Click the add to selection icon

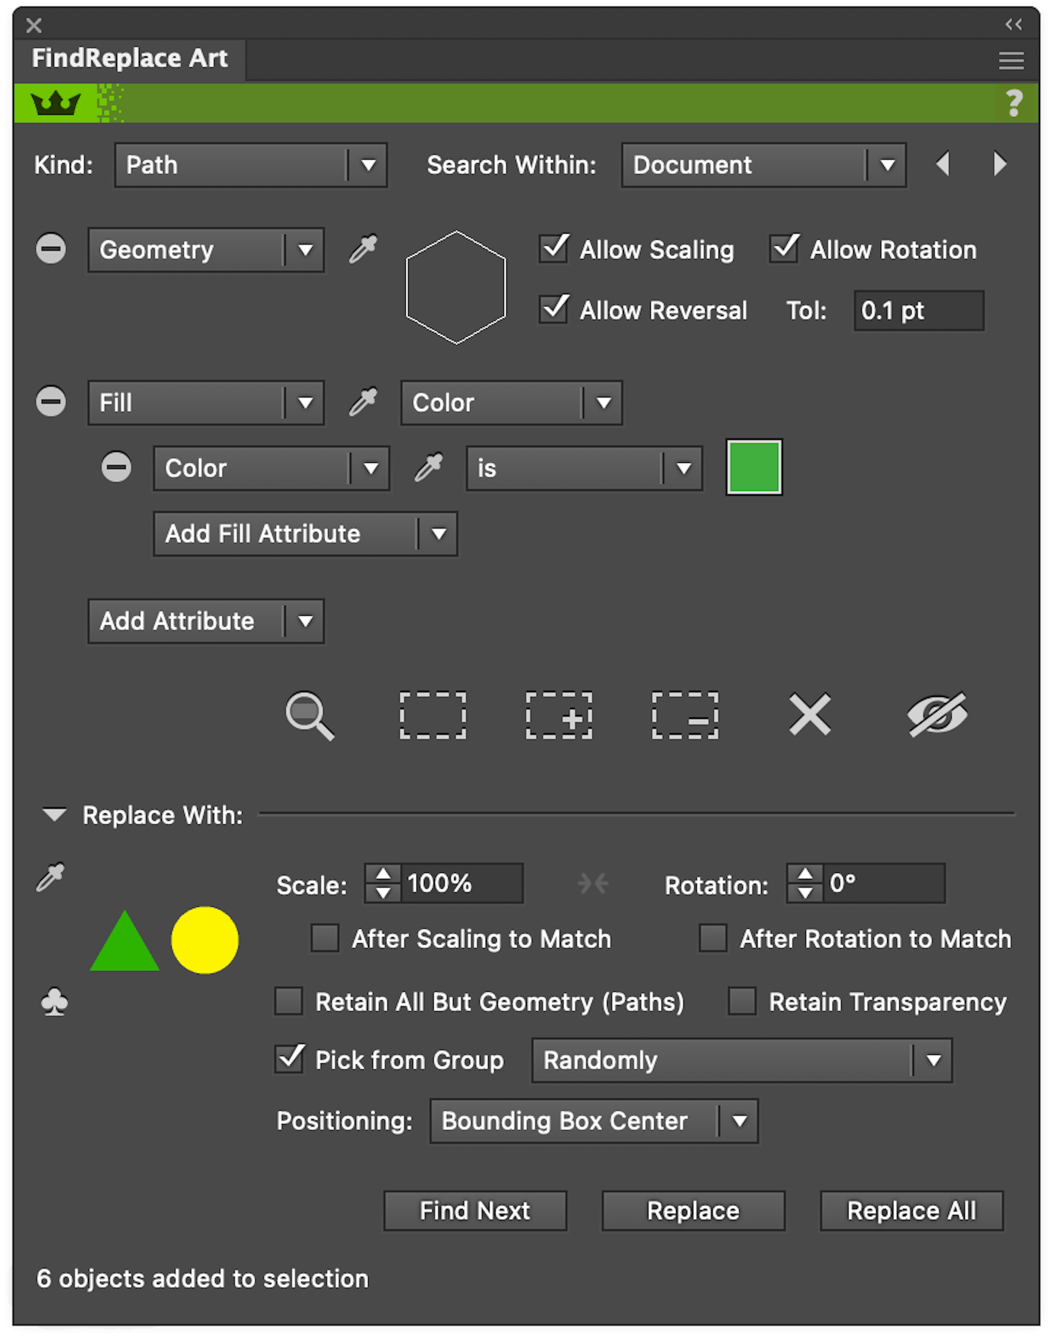tap(559, 716)
